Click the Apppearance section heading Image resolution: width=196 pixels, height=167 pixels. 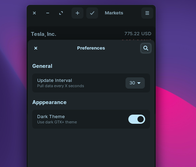49,102
